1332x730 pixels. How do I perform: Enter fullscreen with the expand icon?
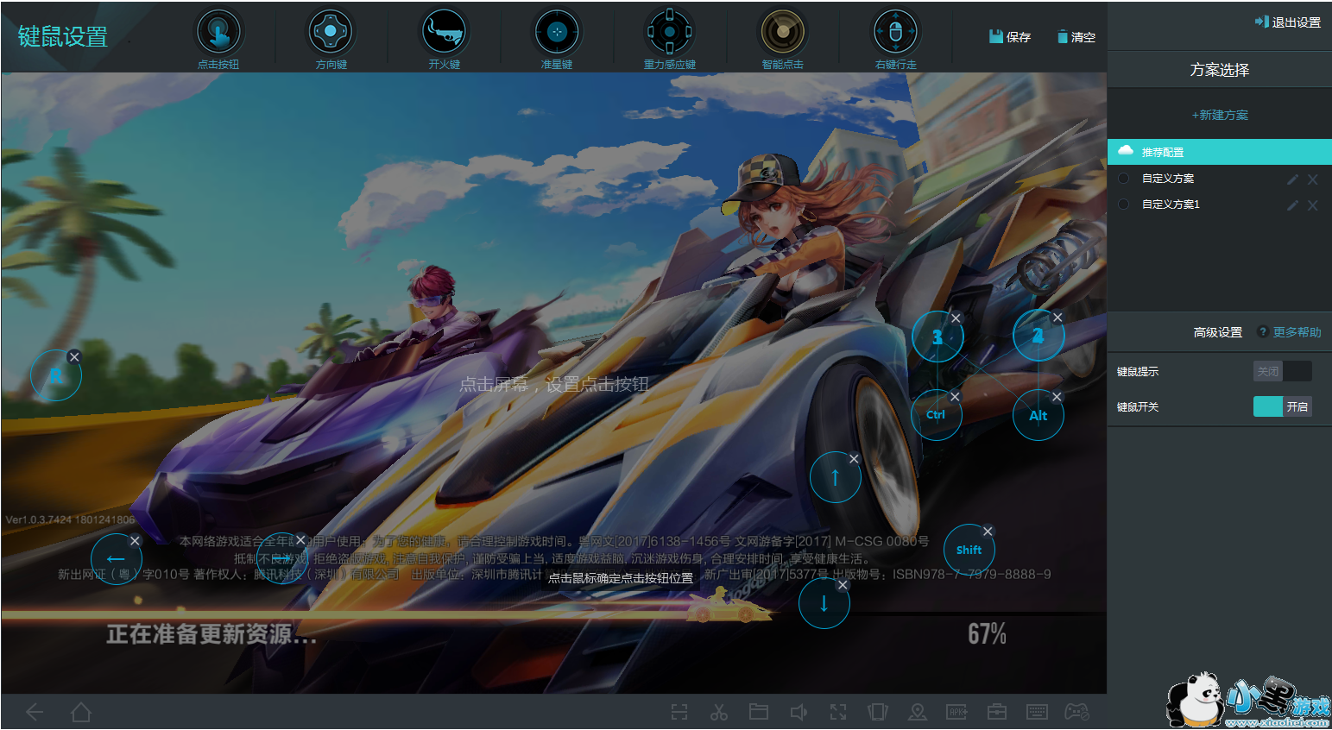tap(838, 712)
